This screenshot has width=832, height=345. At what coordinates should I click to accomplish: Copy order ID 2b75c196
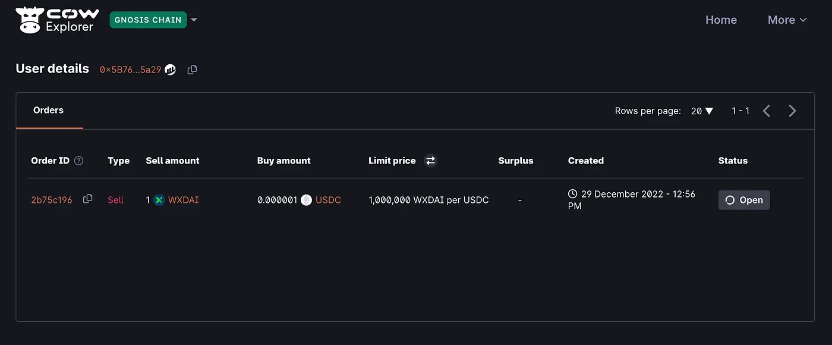click(x=88, y=199)
